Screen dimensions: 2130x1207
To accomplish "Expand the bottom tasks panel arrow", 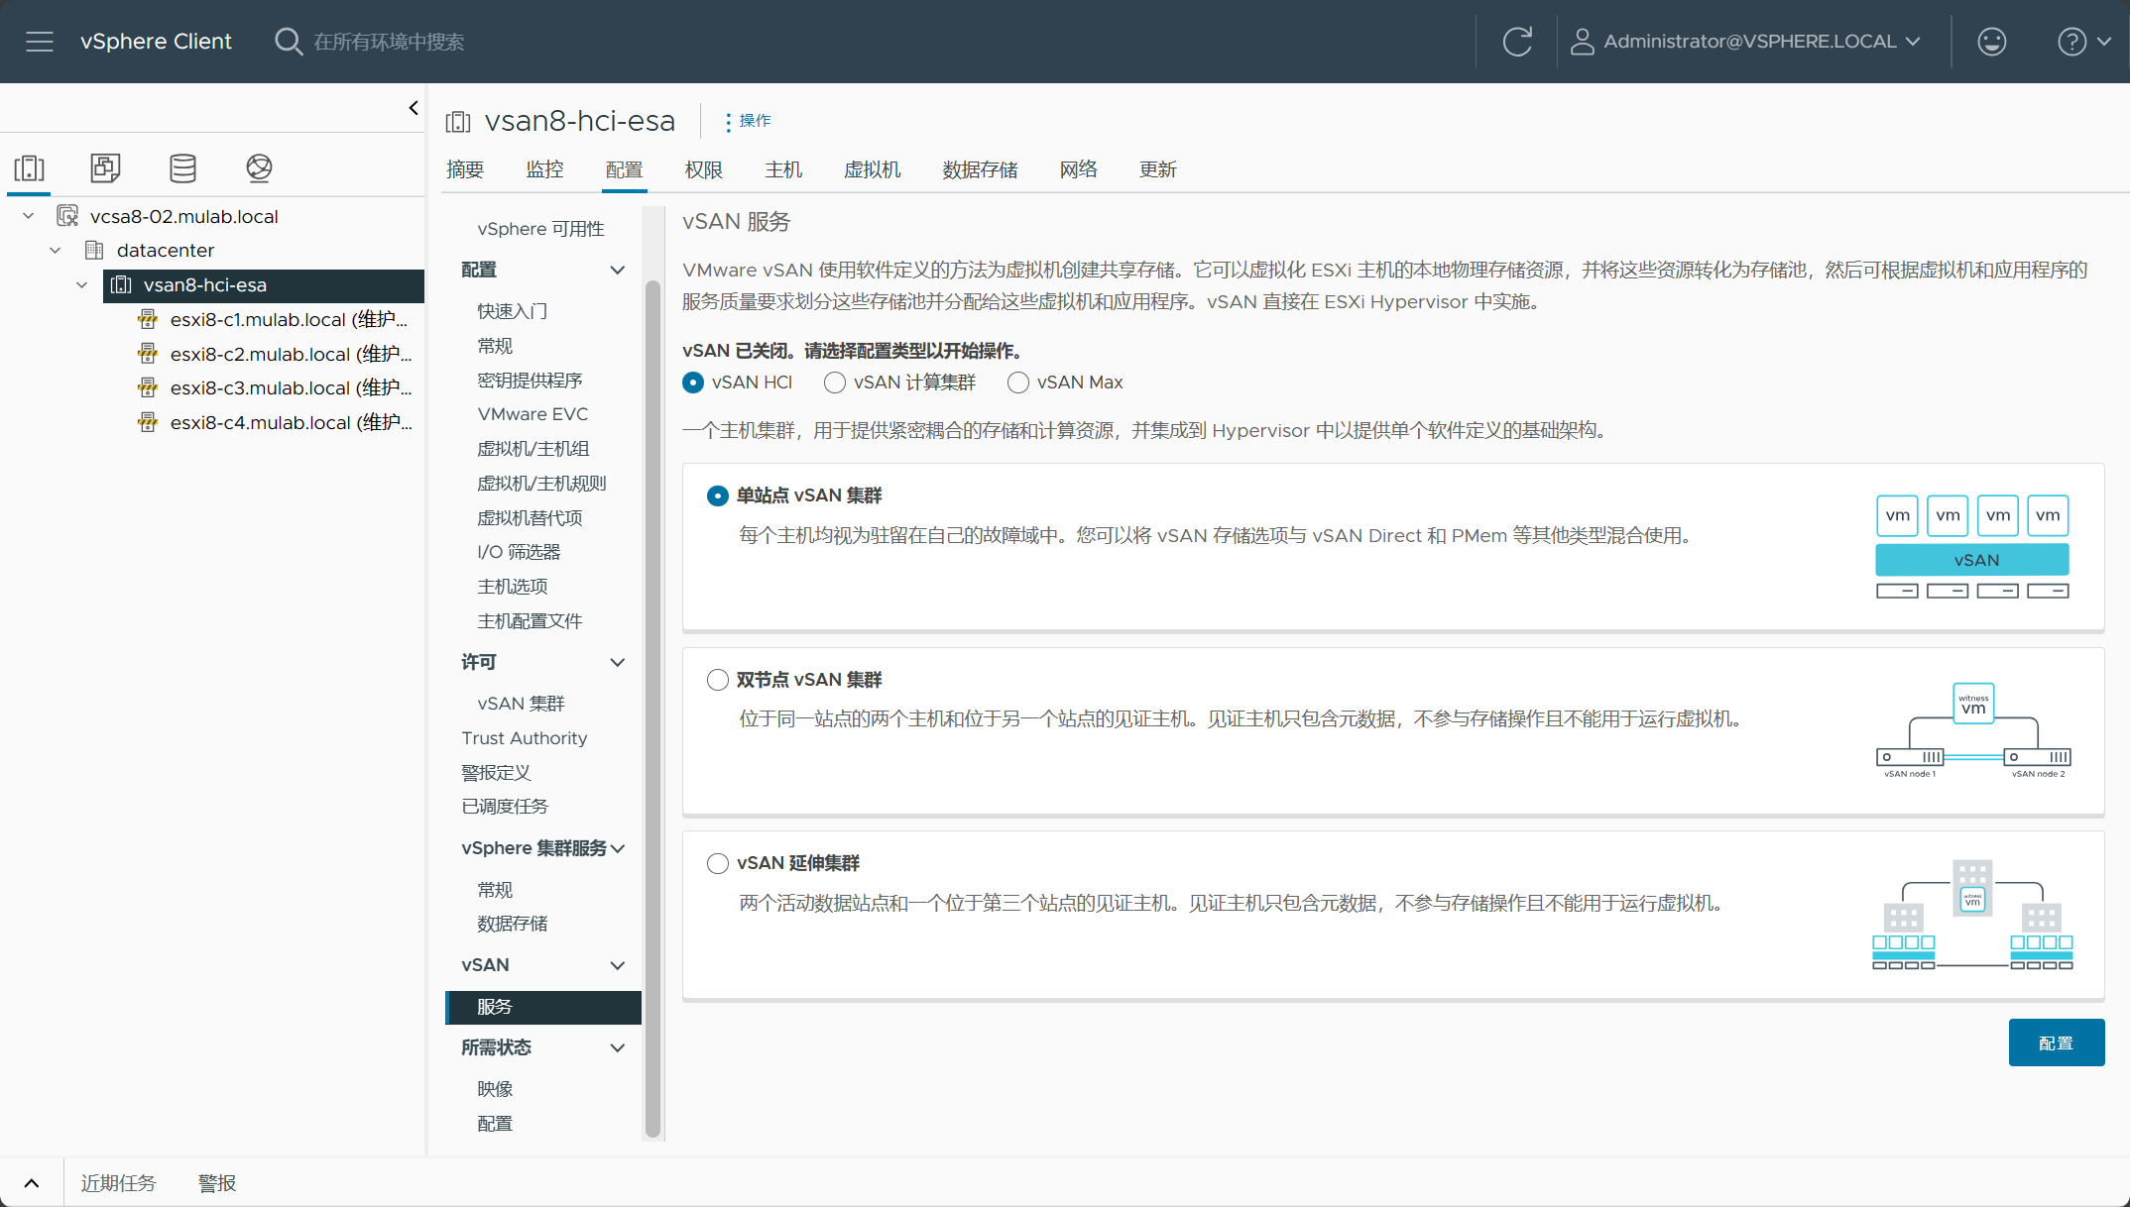I will tap(32, 1183).
